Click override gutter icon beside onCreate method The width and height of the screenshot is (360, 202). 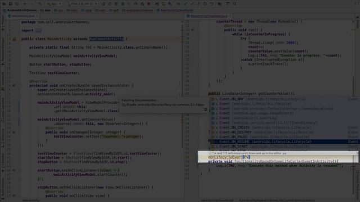tap(14, 85)
